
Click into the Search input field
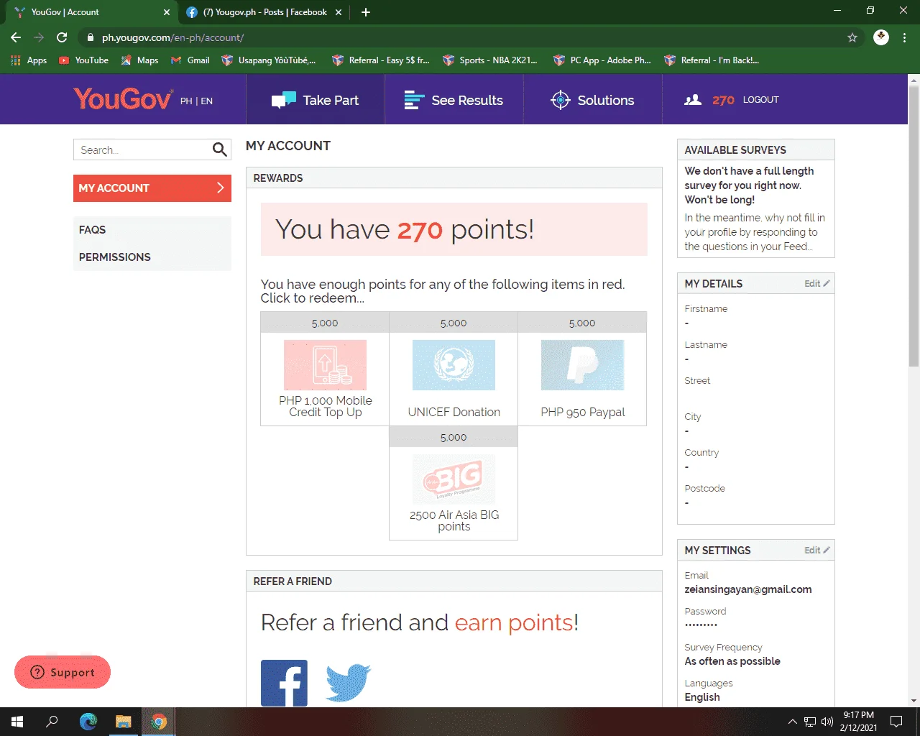[142, 149]
